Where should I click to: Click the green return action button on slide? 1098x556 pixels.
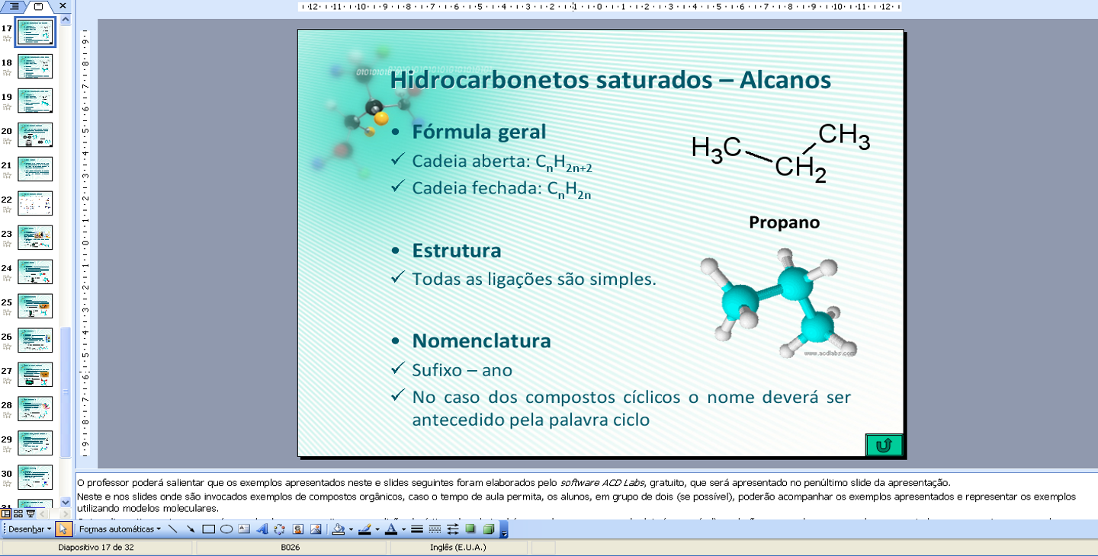pos(884,445)
